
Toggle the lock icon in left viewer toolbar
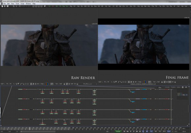(64, 84)
